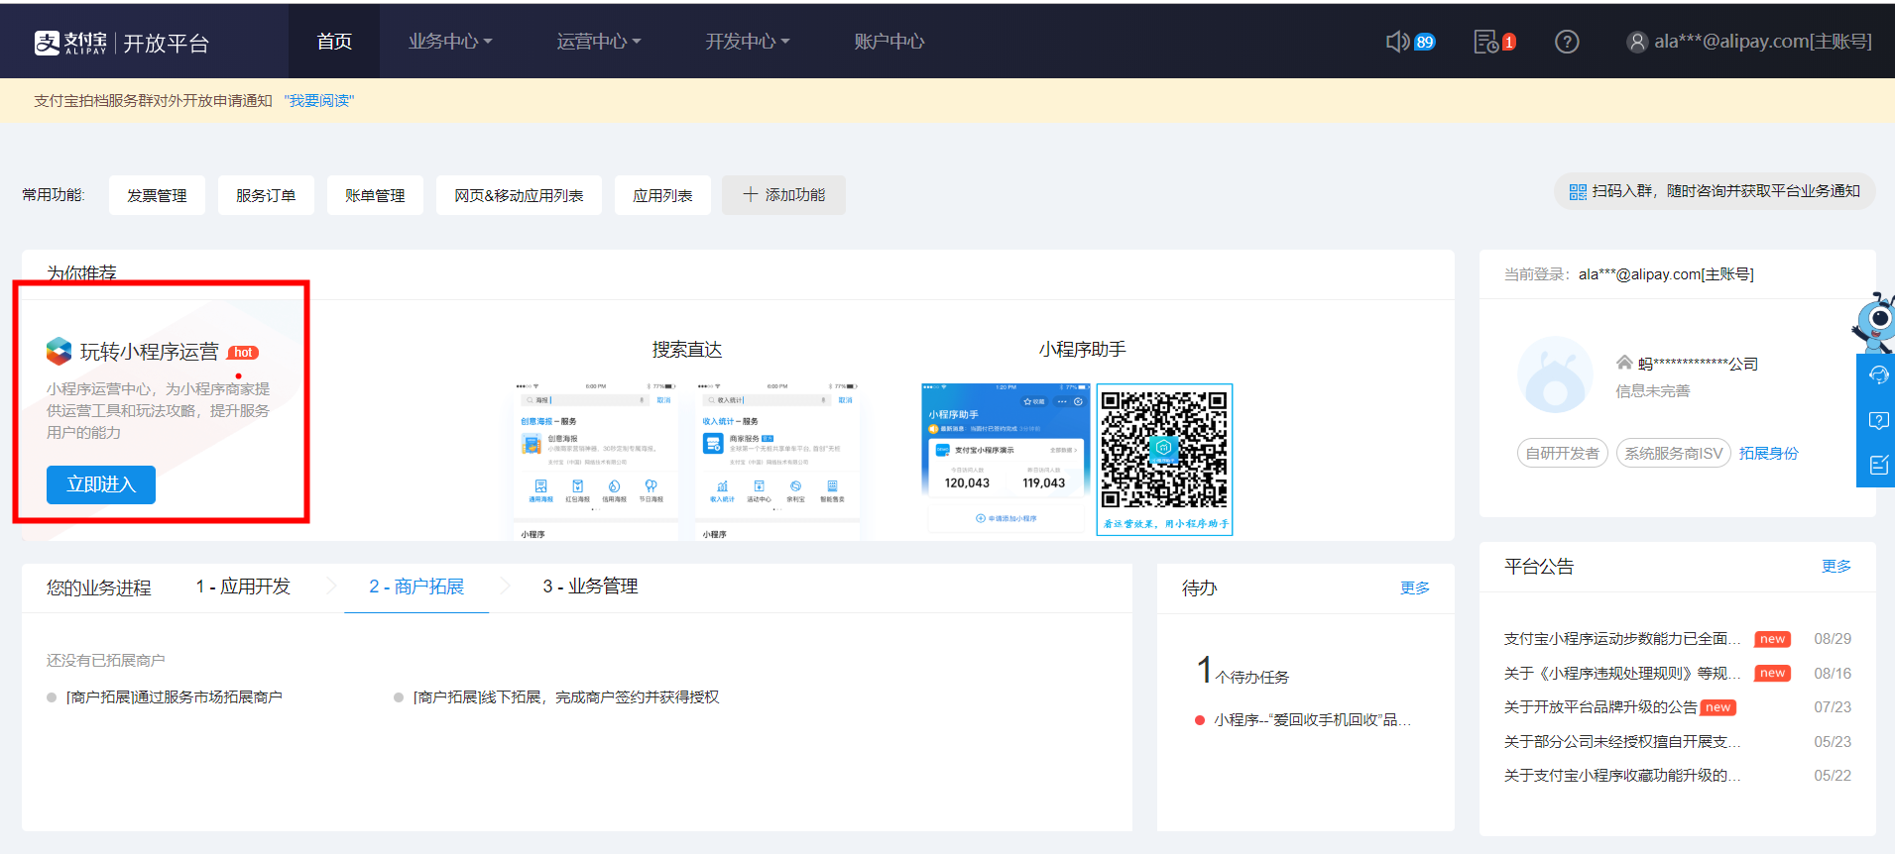Open 网页&移动应用列表 shortcut
The image size is (1895, 854).
tap(519, 195)
